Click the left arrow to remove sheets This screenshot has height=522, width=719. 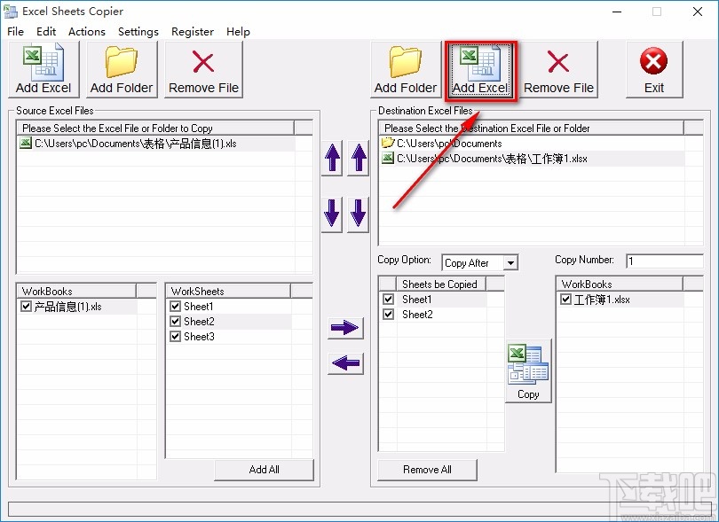click(344, 363)
